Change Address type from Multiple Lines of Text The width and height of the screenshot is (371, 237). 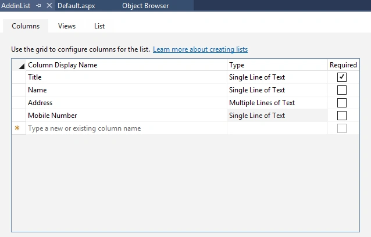coord(277,103)
